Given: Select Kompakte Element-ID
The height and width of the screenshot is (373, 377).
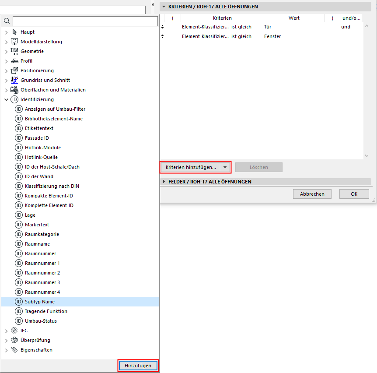Looking at the screenshot, I should 49,196.
